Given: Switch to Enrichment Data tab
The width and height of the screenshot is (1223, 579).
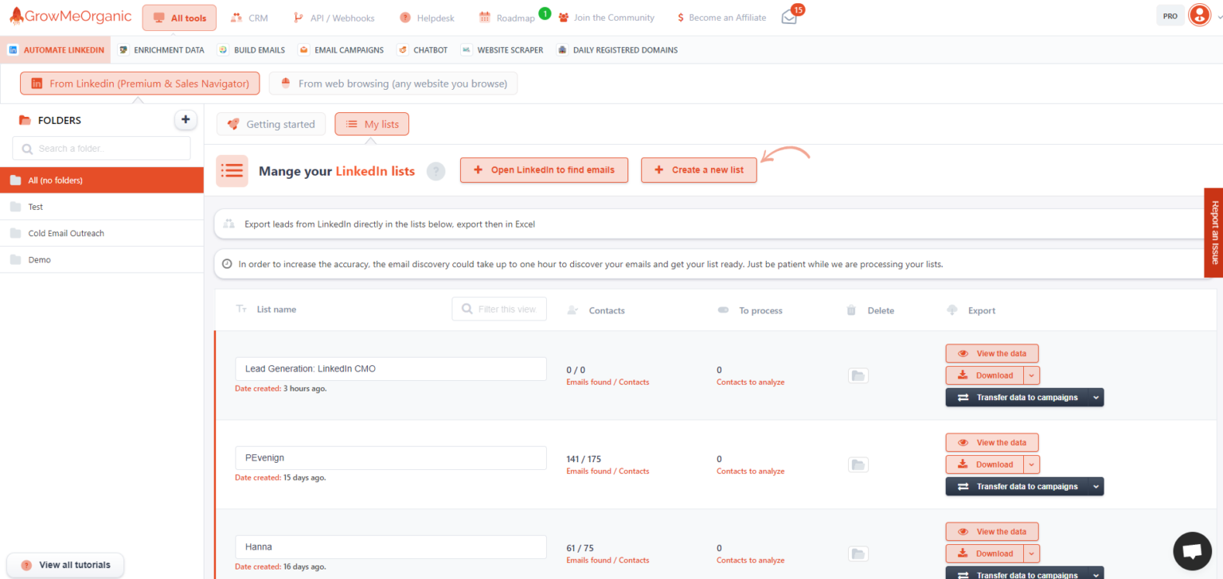Looking at the screenshot, I should (x=162, y=50).
